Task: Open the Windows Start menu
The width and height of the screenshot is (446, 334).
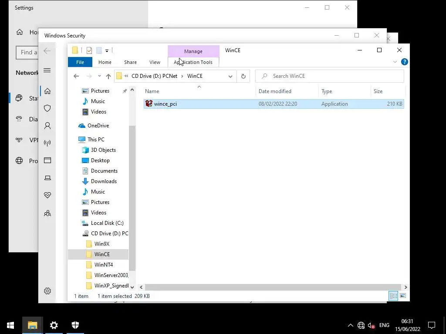Action: (x=10, y=325)
